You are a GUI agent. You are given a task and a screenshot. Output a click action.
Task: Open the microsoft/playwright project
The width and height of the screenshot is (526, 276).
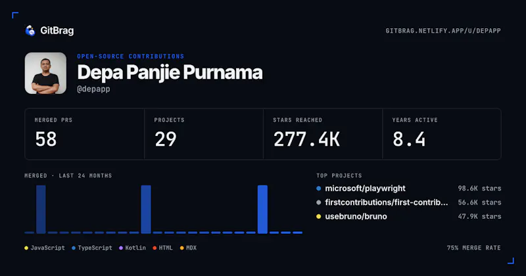pyautogui.click(x=366, y=189)
